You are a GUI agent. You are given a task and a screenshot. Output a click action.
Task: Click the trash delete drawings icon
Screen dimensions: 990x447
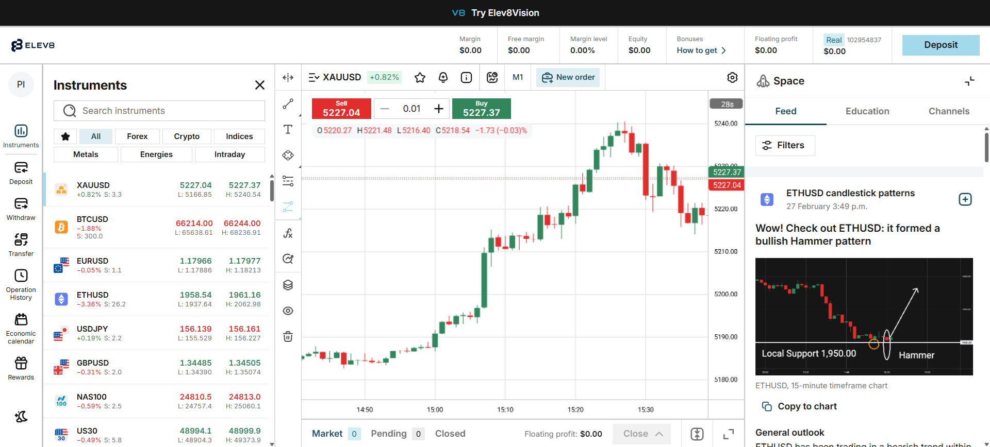coord(288,337)
